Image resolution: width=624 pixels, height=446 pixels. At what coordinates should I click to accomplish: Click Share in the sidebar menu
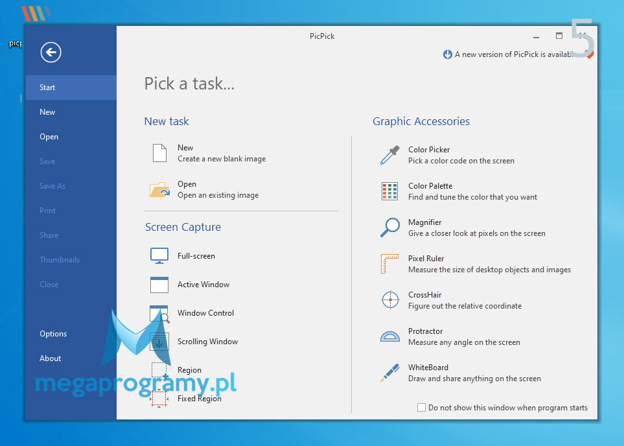(71, 235)
